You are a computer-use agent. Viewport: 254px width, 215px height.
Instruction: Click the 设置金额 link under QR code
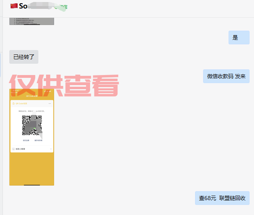(25, 140)
